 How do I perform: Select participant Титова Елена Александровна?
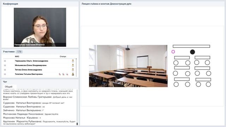29,70
